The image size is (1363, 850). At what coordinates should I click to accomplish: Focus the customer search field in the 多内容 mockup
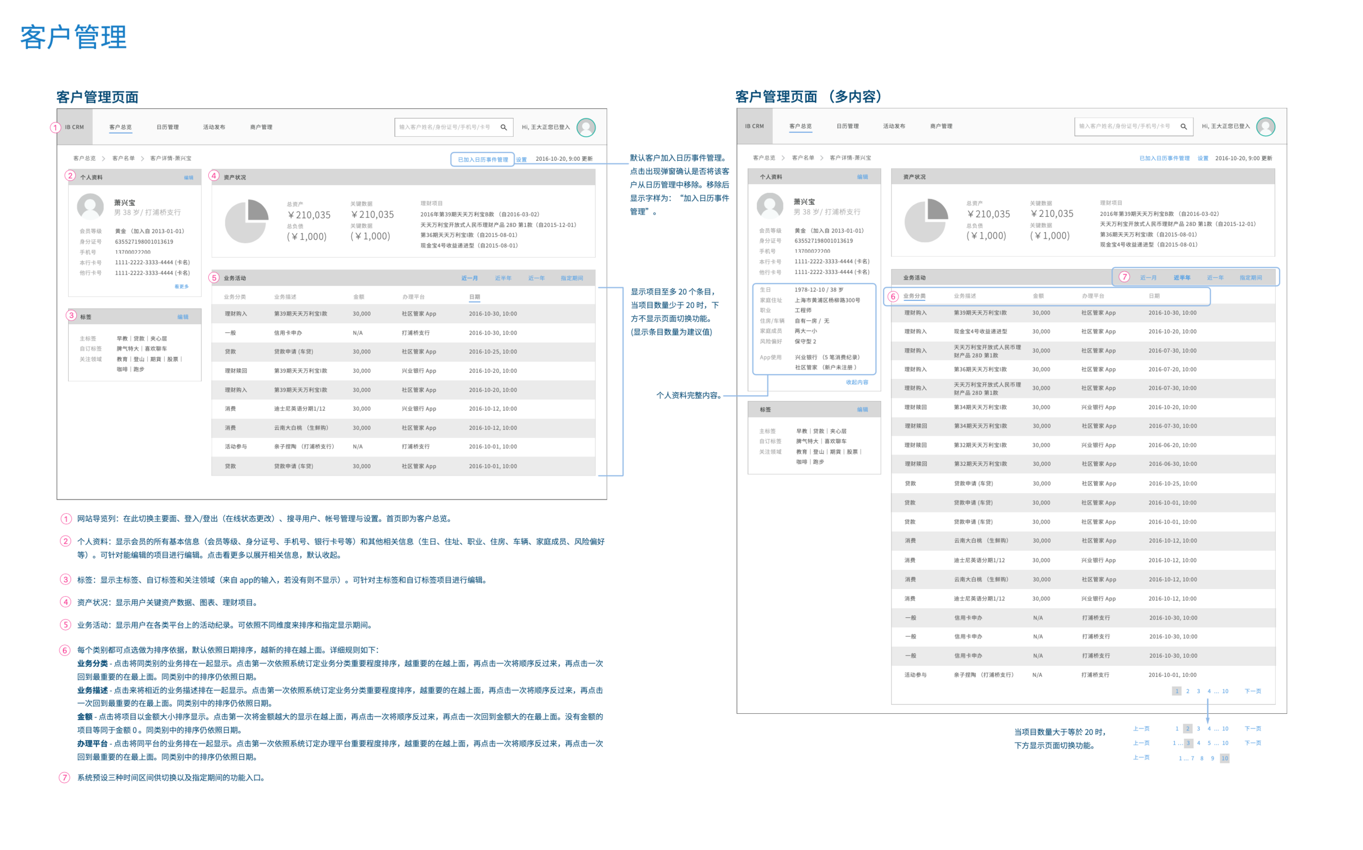click(1133, 126)
